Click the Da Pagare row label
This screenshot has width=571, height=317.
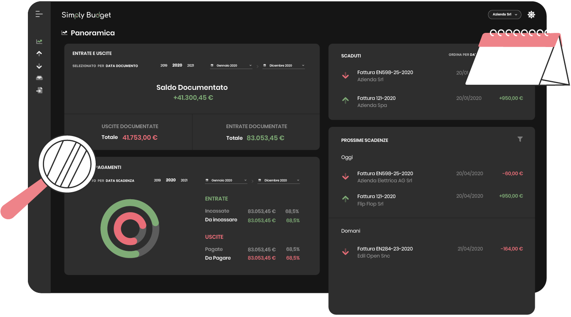click(x=218, y=258)
